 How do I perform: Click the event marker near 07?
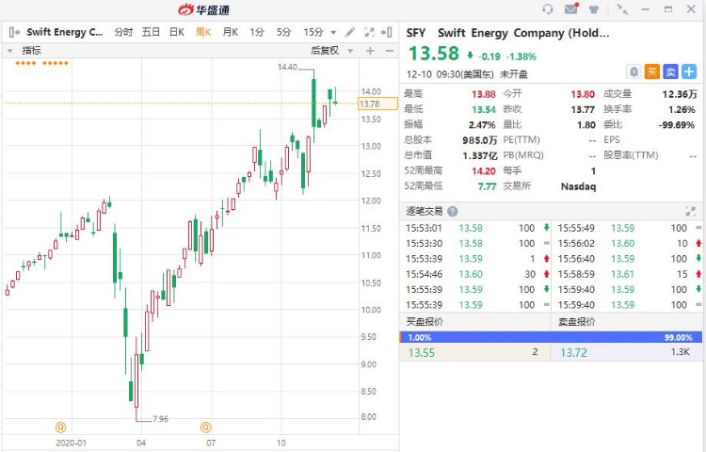coord(206,427)
